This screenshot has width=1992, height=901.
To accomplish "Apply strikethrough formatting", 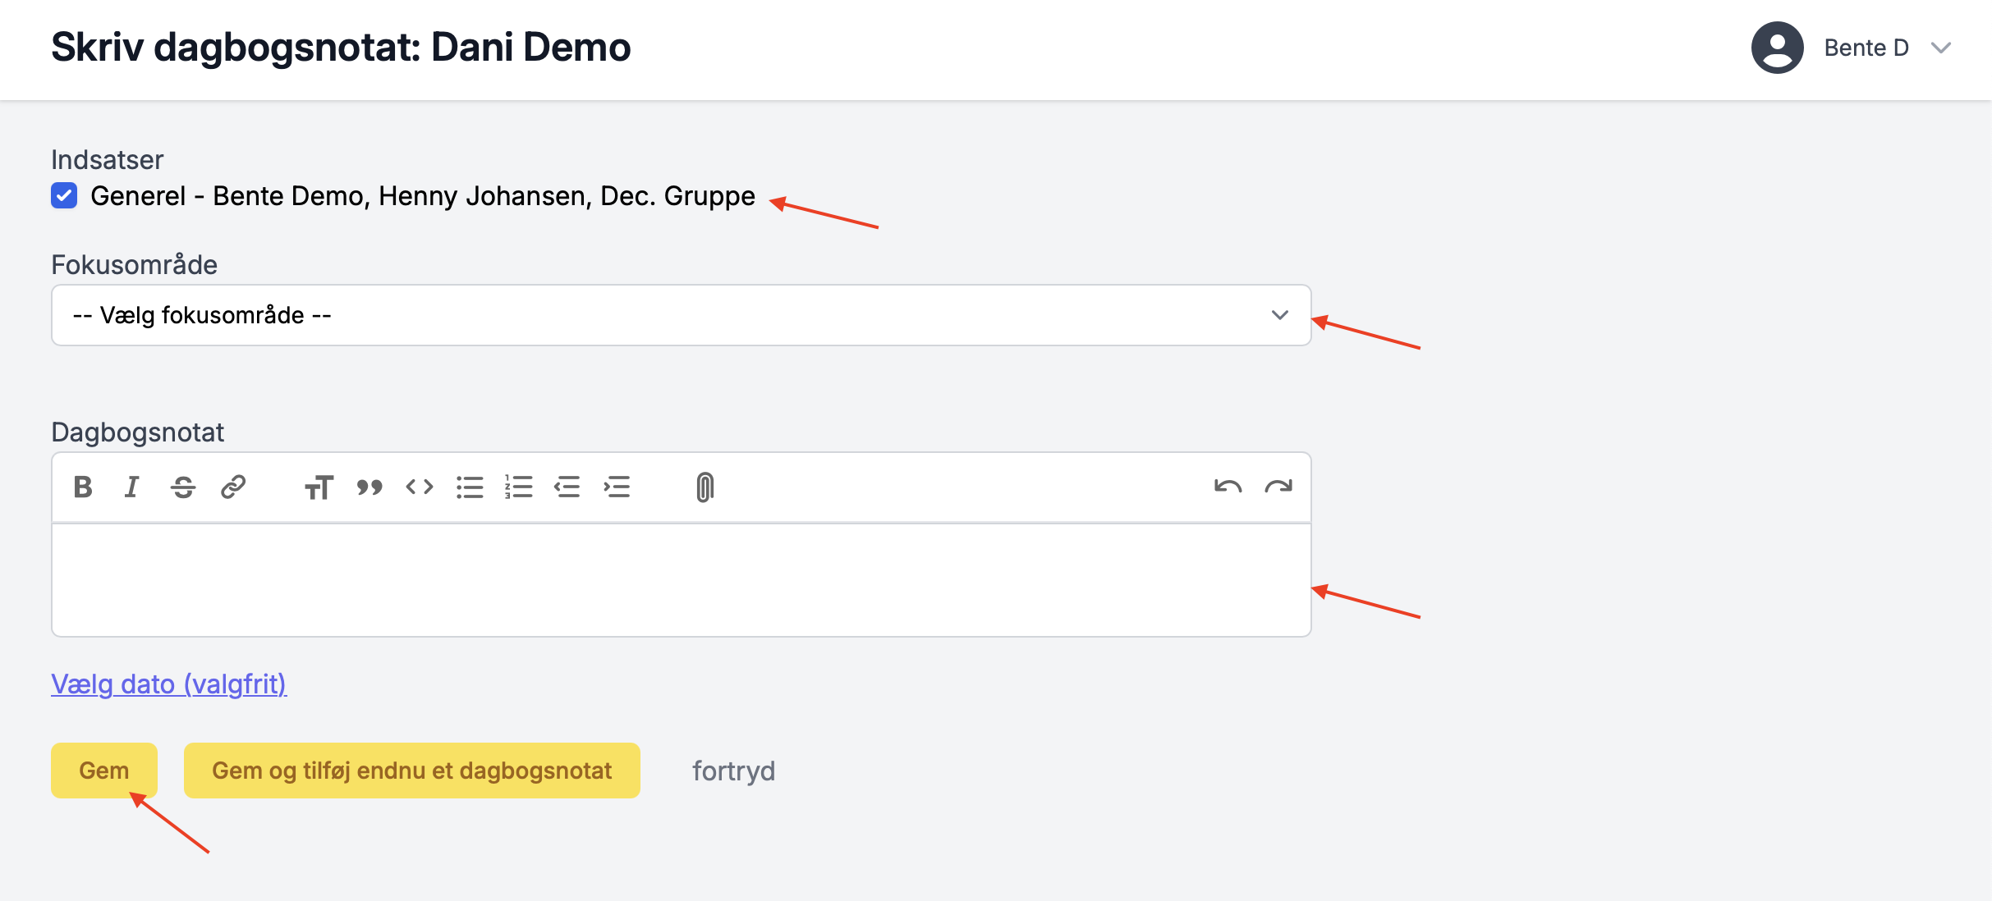I will (183, 487).
